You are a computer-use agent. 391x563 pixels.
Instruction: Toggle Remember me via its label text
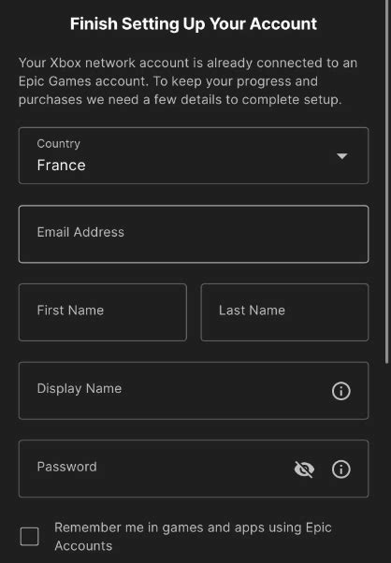[x=193, y=537]
